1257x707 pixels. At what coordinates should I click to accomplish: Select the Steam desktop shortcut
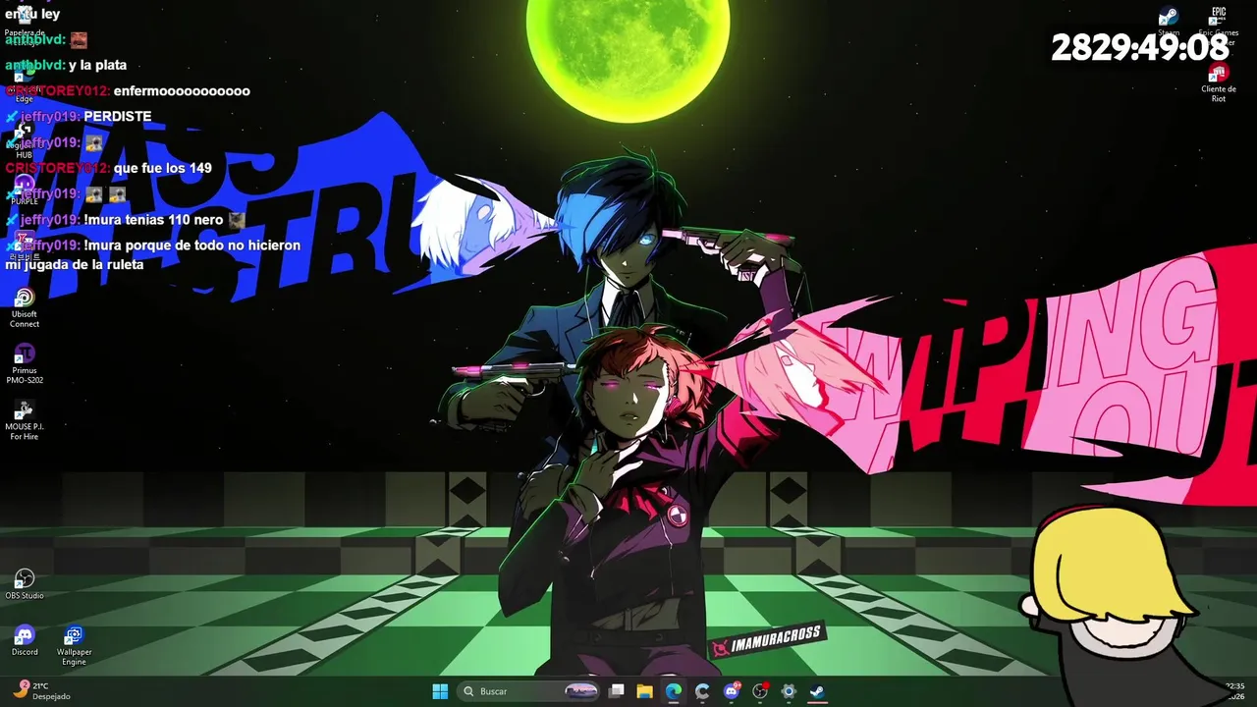click(1169, 22)
